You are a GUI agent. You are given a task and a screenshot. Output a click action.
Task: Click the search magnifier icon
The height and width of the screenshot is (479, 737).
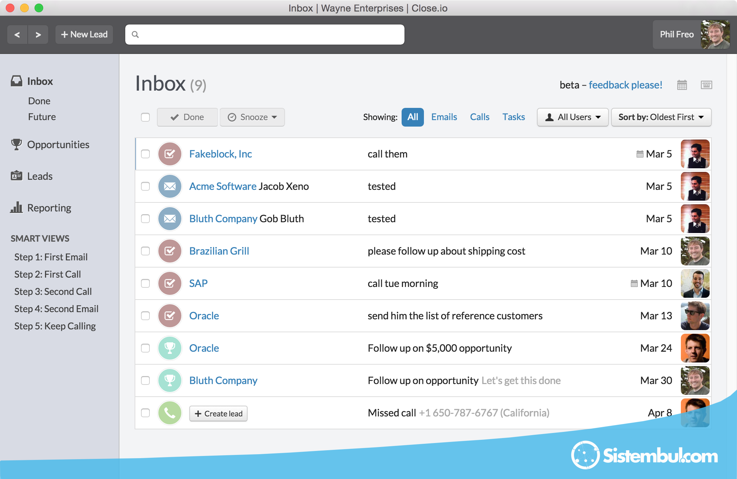click(x=135, y=35)
